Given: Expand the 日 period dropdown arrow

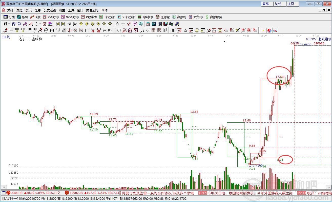Looking at the screenshot, I should pos(9,24).
